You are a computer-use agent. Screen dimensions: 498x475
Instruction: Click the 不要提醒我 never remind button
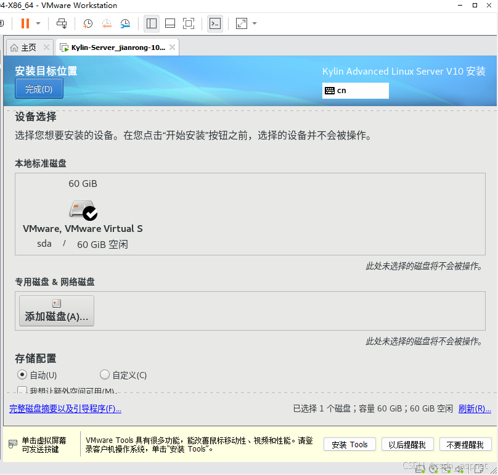coord(465,445)
